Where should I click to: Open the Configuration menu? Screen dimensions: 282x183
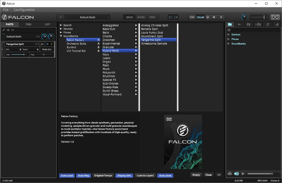pyautogui.click(x=24, y=10)
